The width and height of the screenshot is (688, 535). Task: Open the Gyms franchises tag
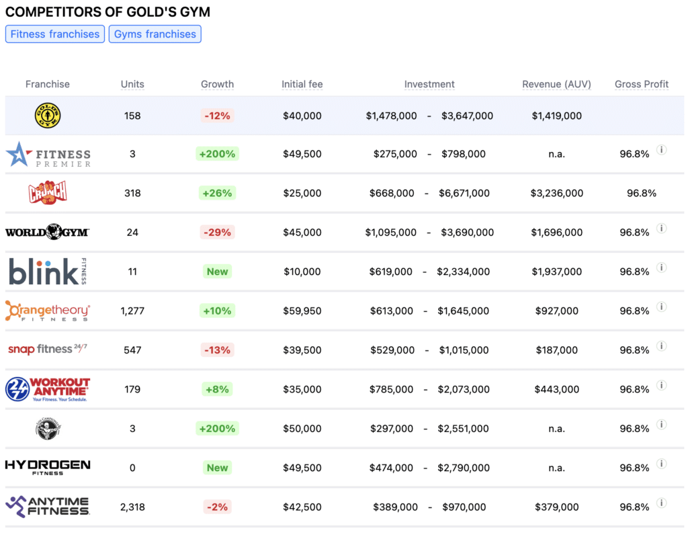point(155,34)
